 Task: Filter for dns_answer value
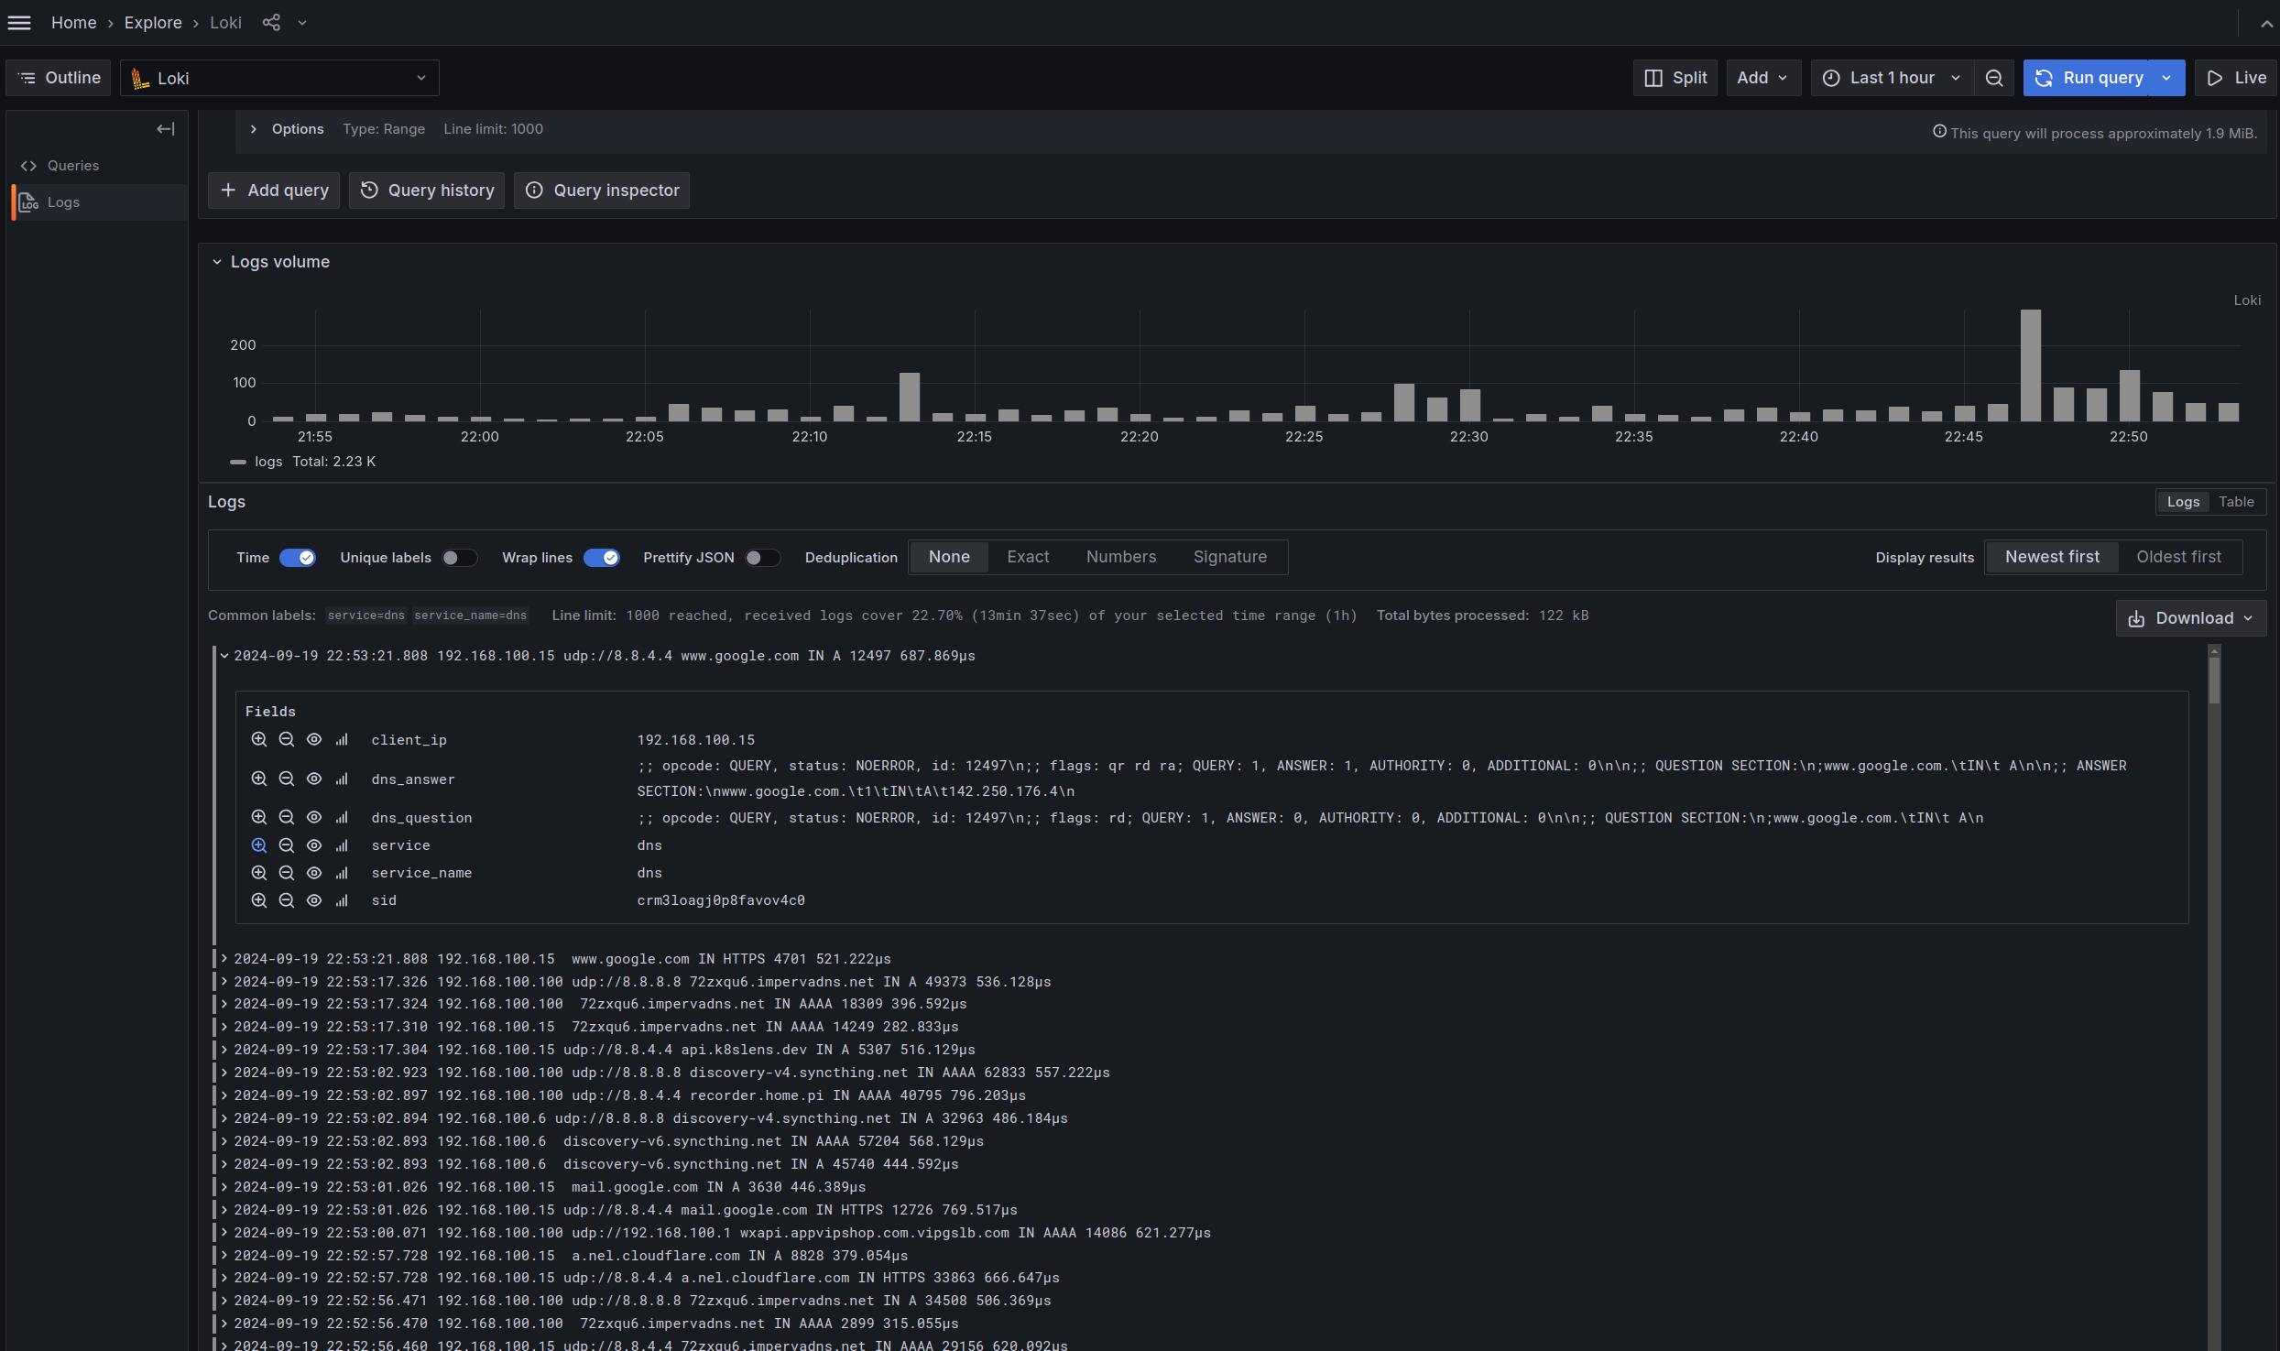coord(259,779)
